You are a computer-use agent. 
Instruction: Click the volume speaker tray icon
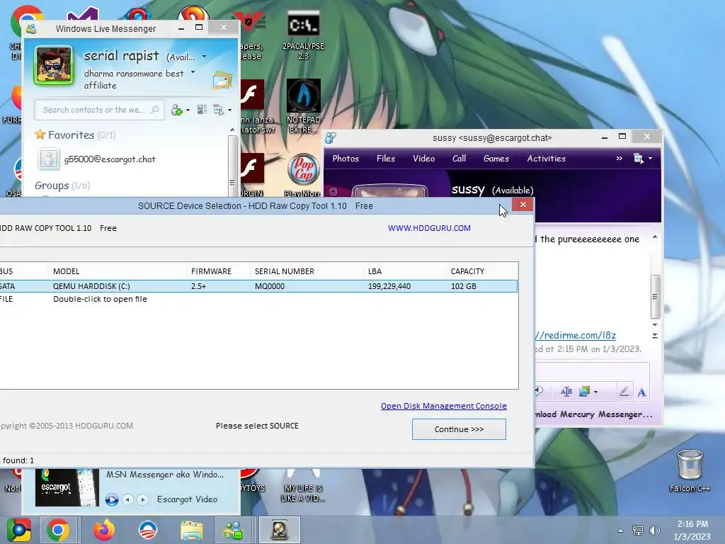(x=654, y=530)
